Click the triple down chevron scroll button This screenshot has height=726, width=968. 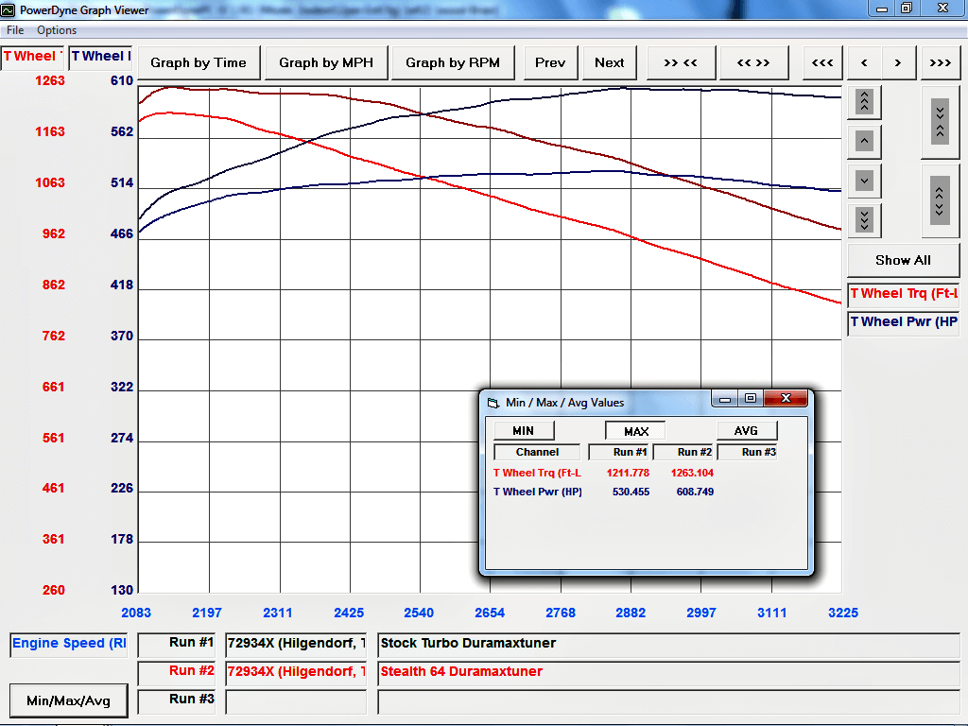(x=864, y=220)
